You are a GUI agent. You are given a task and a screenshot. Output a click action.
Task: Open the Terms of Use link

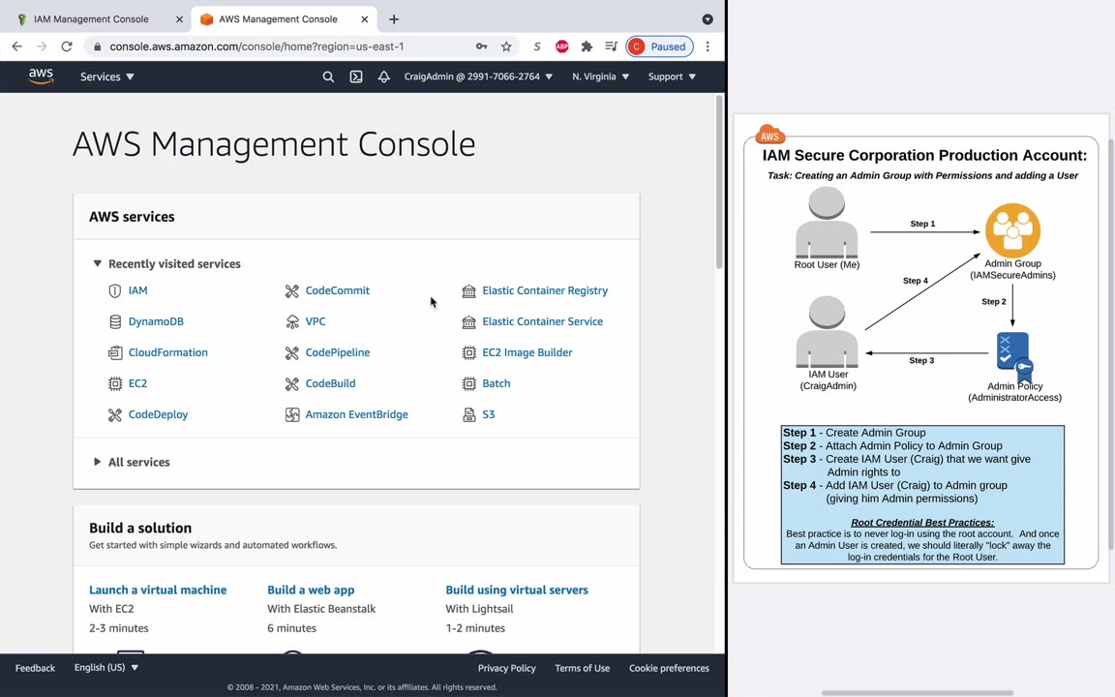click(x=583, y=669)
